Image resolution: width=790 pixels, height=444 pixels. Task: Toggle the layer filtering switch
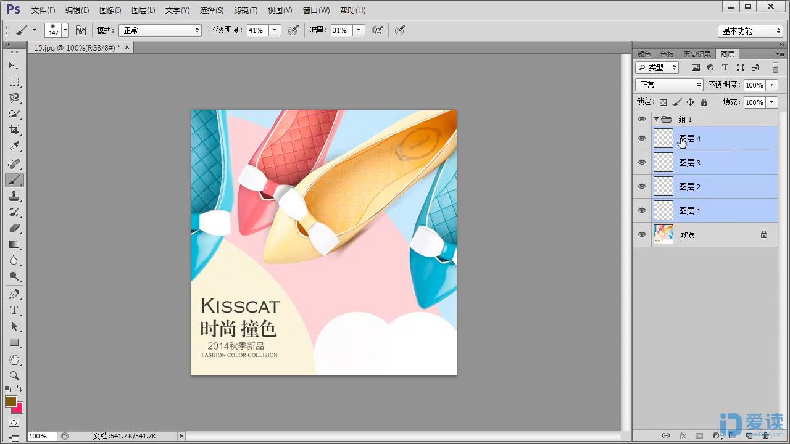tap(775, 67)
